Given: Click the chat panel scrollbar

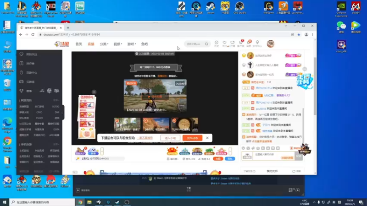Looking at the screenshot, I should pyautogui.click(x=303, y=126).
